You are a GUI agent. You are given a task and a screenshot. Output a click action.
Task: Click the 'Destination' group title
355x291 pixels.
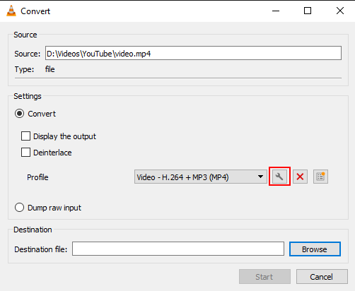tap(33, 230)
